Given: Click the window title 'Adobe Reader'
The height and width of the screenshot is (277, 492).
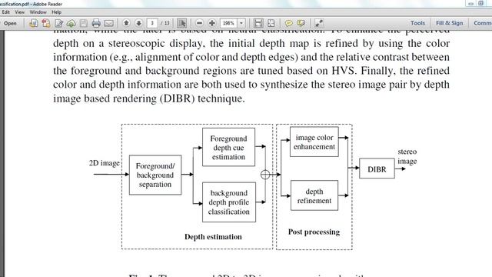Looking at the screenshot, I should click(x=48, y=4).
